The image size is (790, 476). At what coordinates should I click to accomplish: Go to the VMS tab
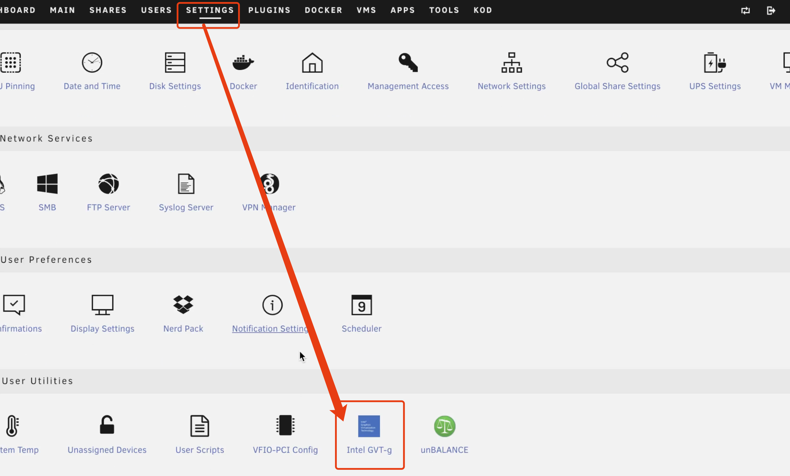pos(366,10)
